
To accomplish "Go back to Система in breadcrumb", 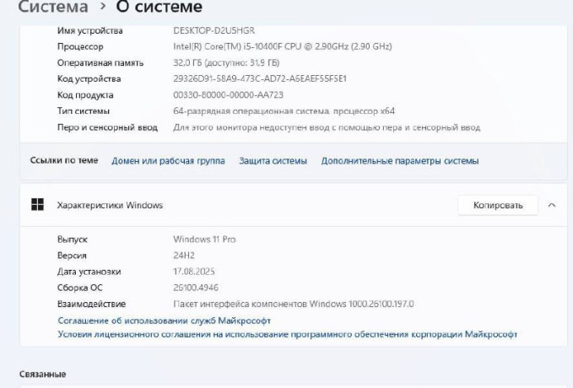I will pos(53,7).
